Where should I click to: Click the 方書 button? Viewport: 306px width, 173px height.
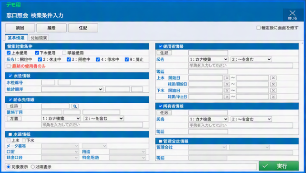14,119
